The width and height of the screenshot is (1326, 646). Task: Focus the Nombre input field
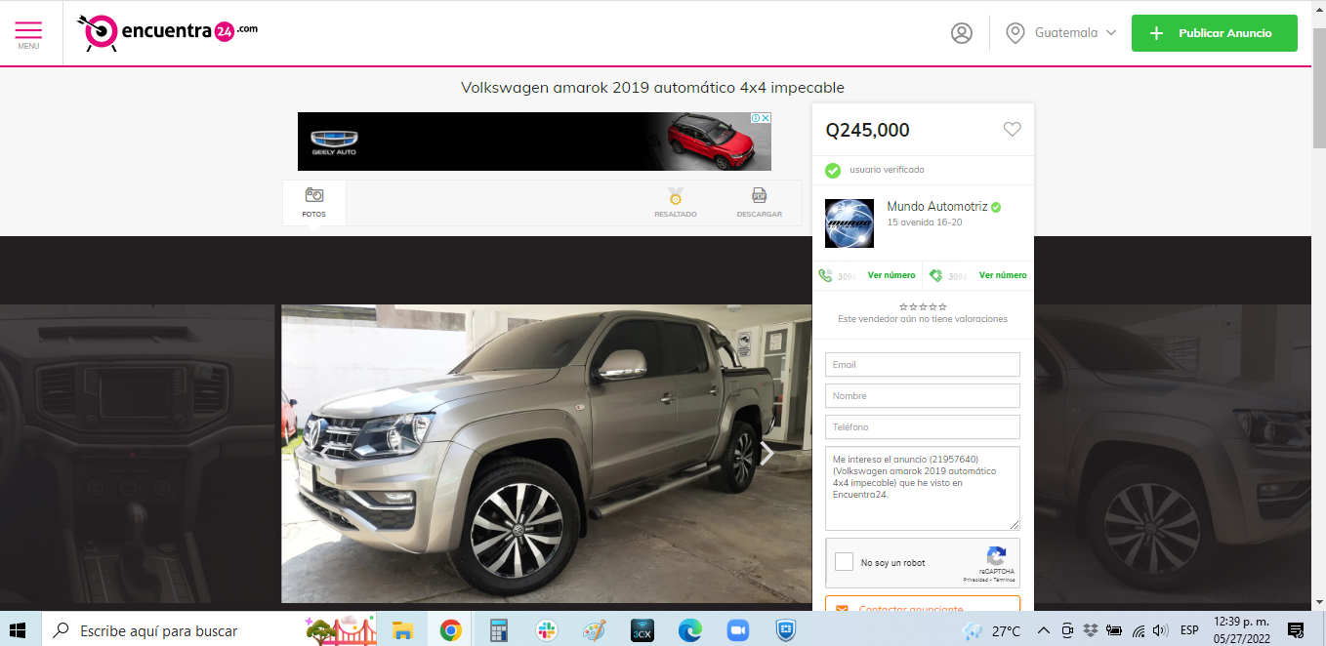pyautogui.click(x=923, y=396)
